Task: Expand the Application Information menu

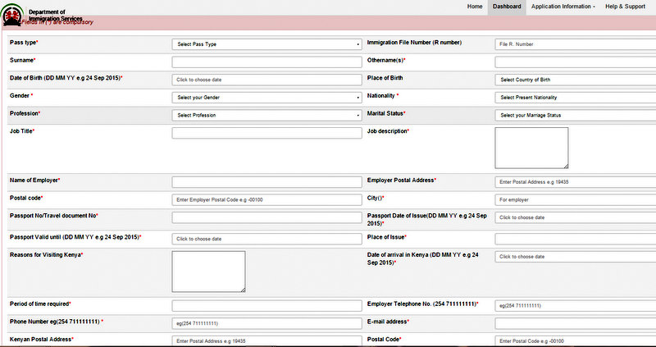Action: (x=563, y=7)
